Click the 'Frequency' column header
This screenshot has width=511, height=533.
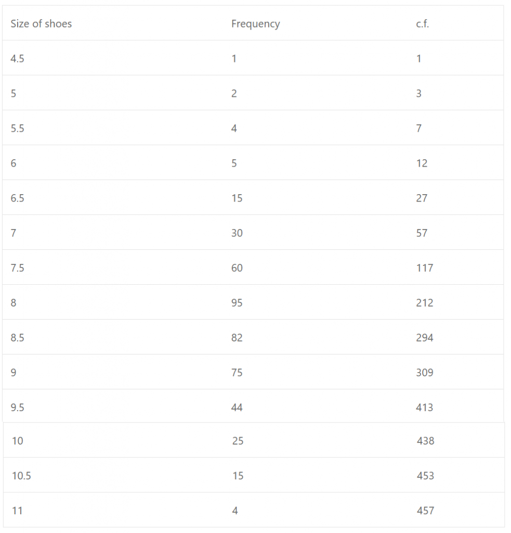tap(255, 23)
